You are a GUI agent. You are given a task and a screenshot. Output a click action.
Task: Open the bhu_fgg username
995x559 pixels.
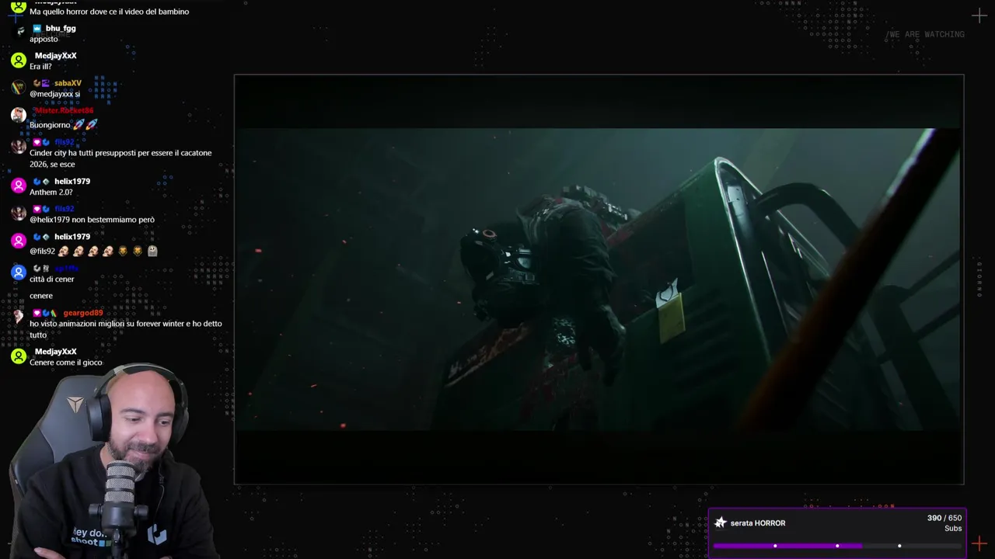tap(61, 29)
